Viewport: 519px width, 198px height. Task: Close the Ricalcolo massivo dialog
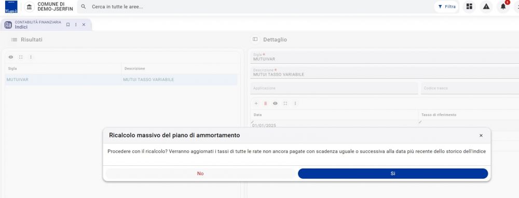point(481,135)
